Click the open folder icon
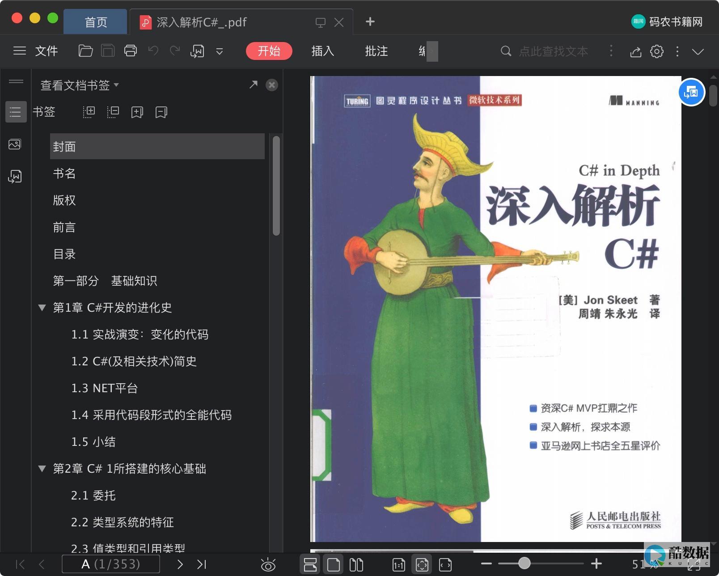This screenshot has width=719, height=576. [x=85, y=51]
